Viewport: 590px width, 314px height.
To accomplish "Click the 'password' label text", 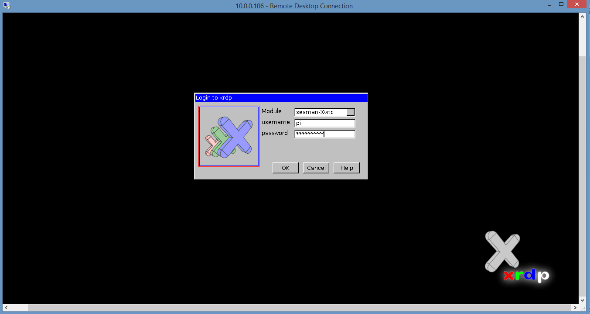I will [x=275, y=133].
